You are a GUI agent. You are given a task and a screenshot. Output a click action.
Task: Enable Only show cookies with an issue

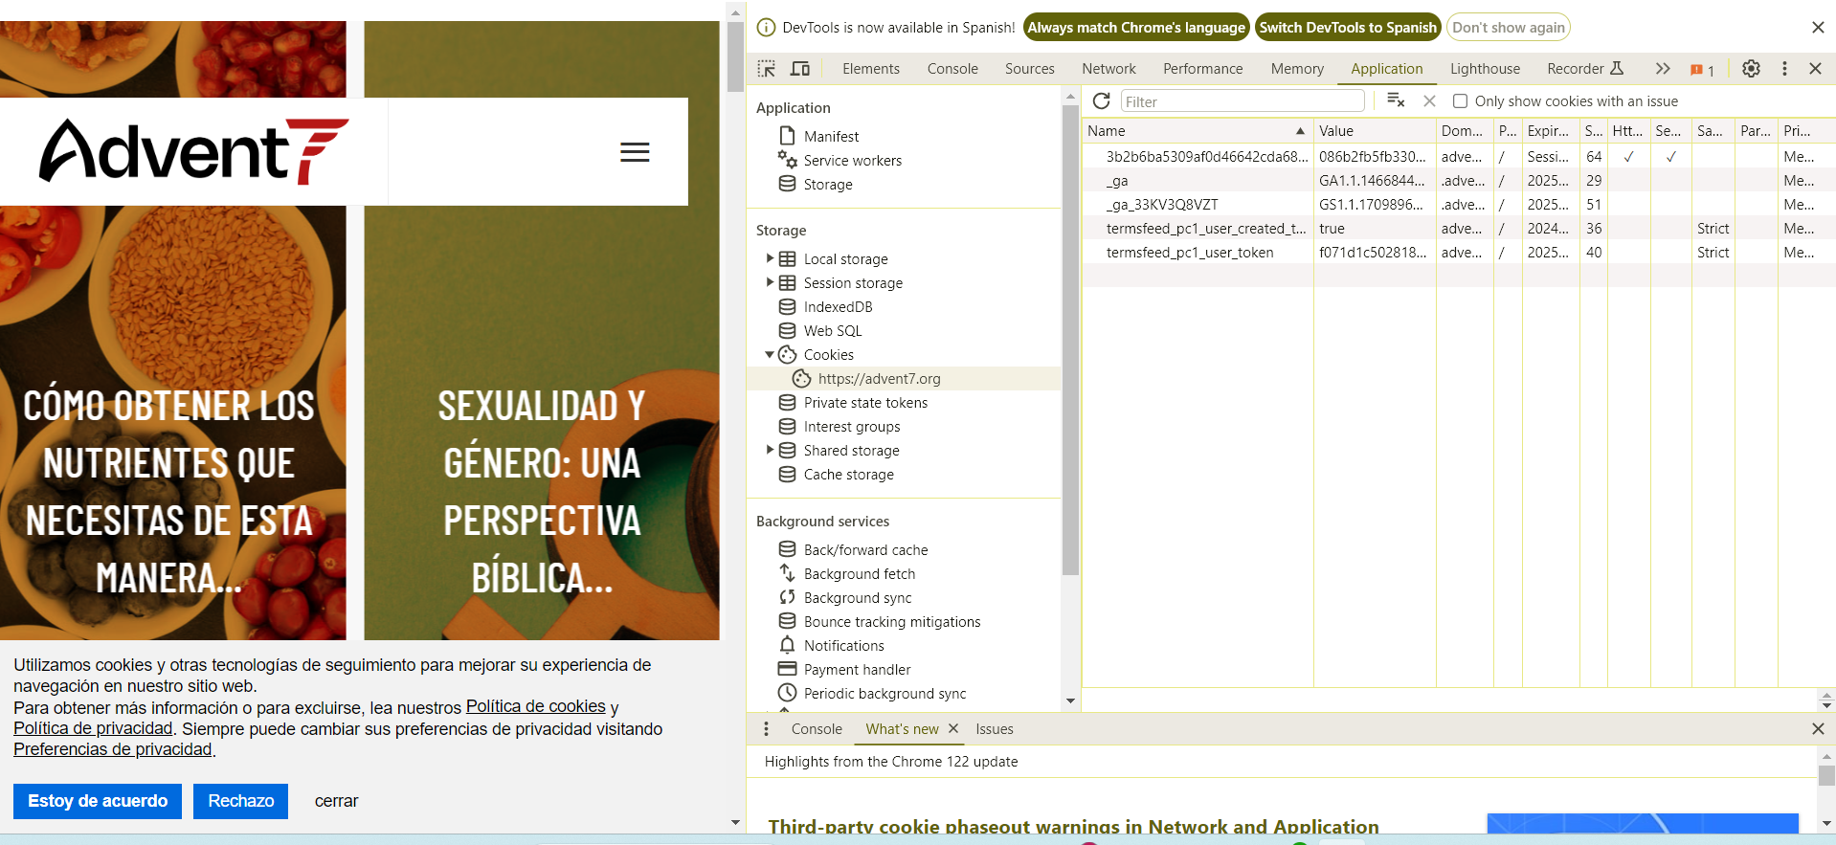(x=1461, y=101)
